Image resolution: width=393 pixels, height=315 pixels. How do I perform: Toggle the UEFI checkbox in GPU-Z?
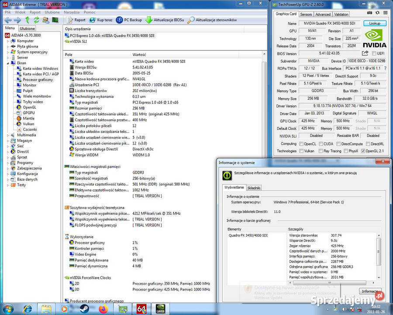[374, 53]
